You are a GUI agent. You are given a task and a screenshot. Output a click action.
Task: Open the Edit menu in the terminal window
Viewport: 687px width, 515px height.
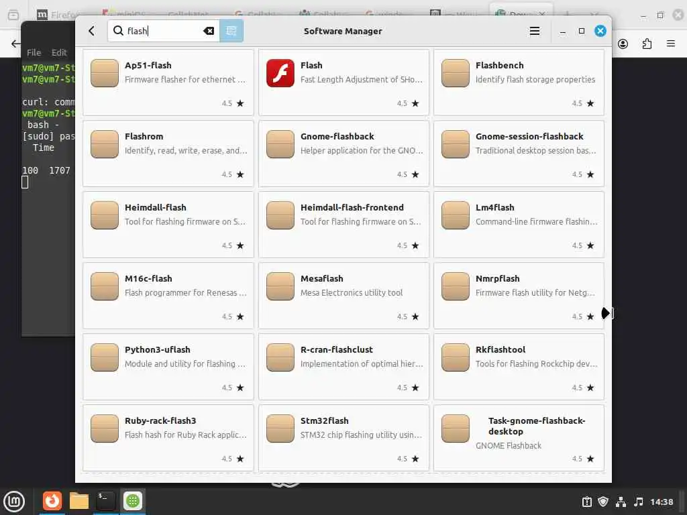pos(59,52)
